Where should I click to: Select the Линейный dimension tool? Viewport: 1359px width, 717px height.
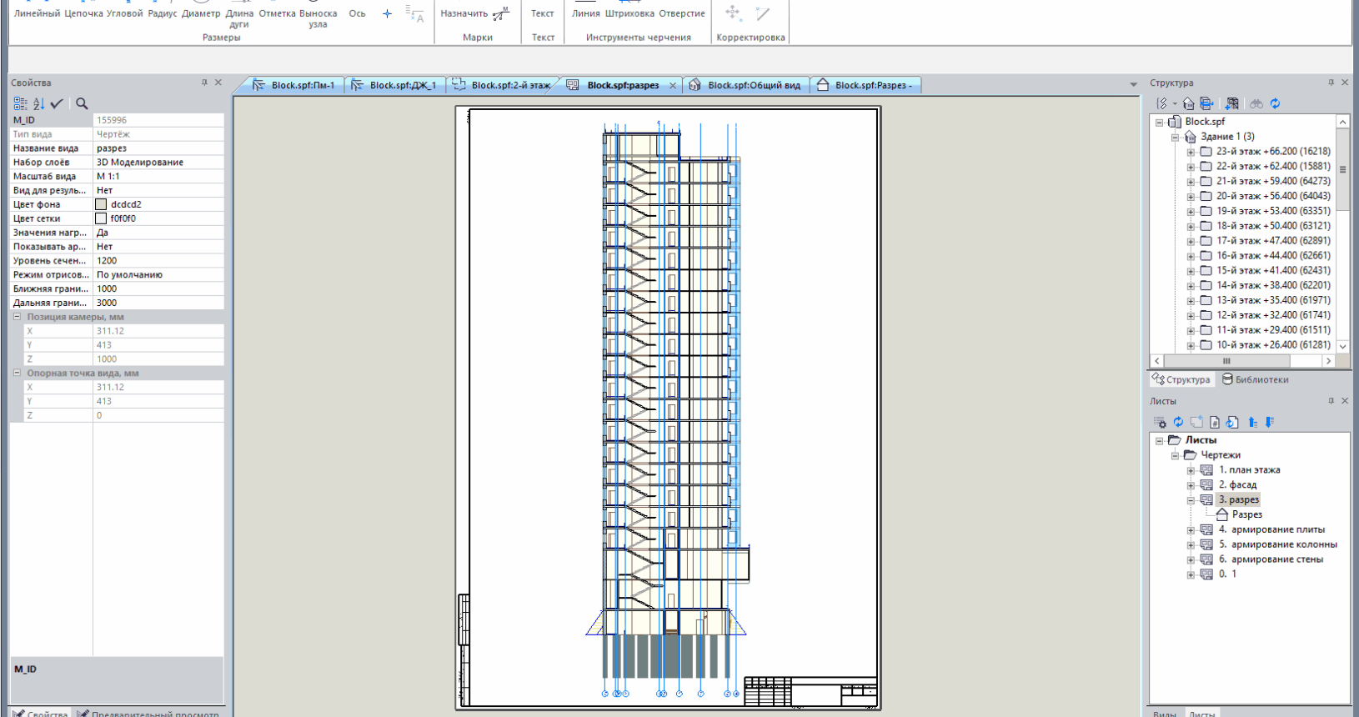tap(37, 13)
